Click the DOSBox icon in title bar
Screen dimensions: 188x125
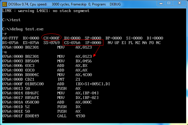[x=5, y=4]
